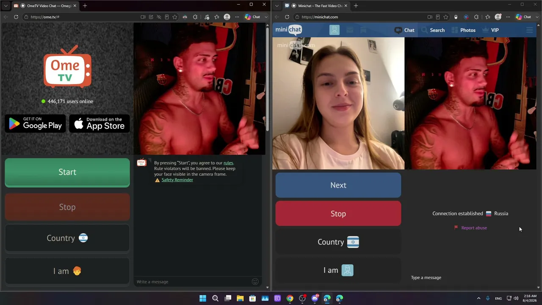Select the Minichat browser tab
Viewport: 542px width, 305px height.
pos(316,6)
